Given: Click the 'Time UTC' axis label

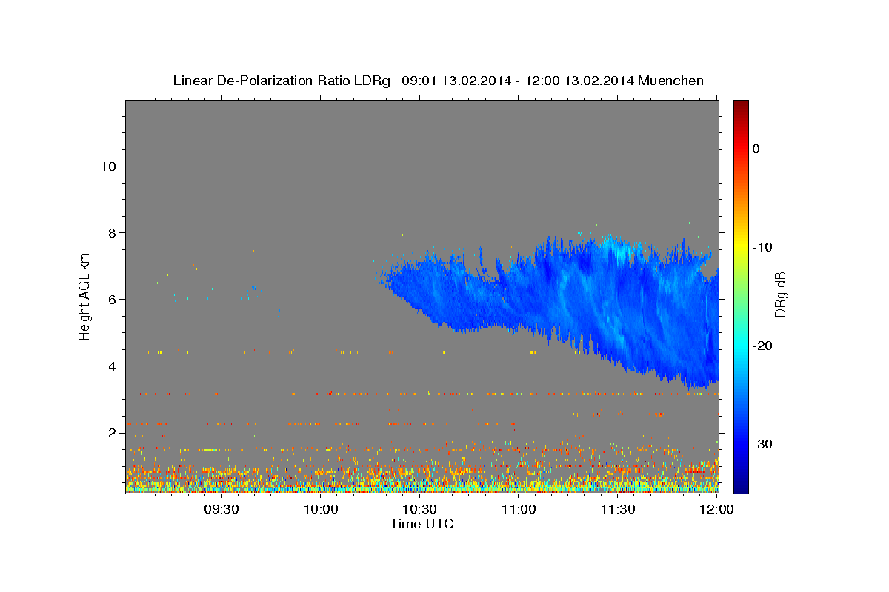Looking at the screenshot, I should click(x=422, y=524).
